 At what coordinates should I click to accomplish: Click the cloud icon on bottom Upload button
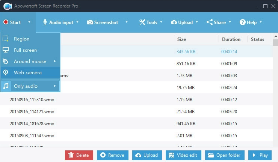pos(138,155)
